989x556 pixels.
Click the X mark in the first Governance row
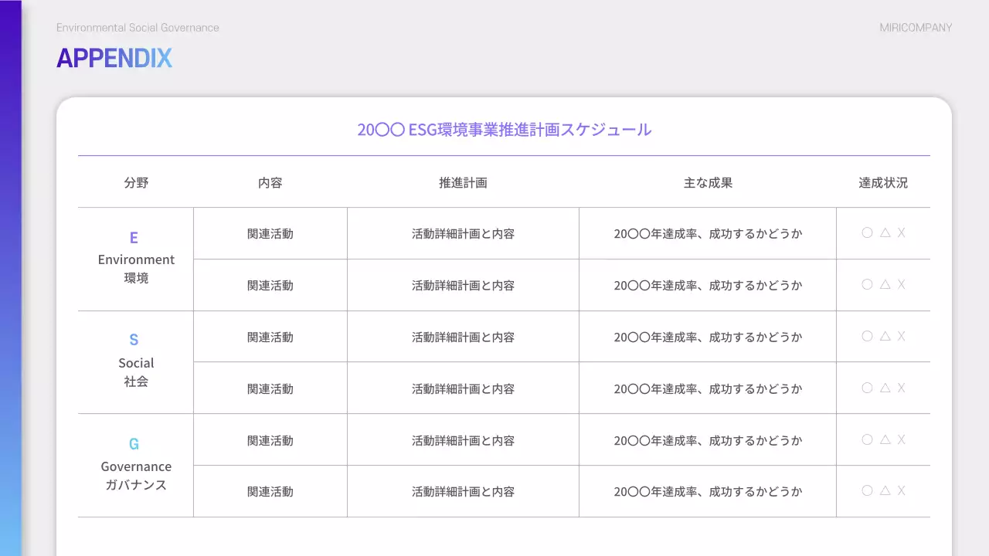click(901, 439)
